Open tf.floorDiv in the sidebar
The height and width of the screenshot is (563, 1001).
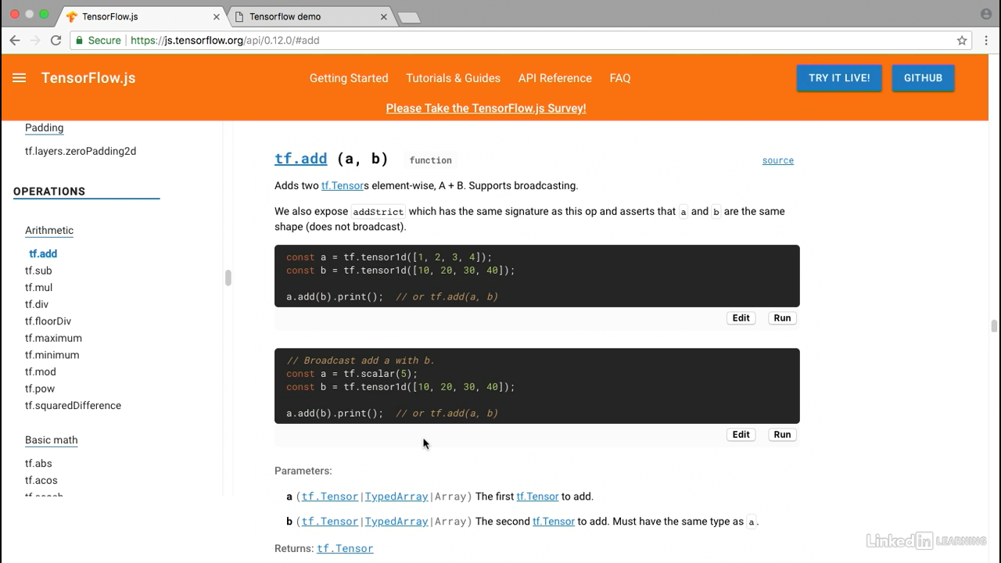click(48, 321)
